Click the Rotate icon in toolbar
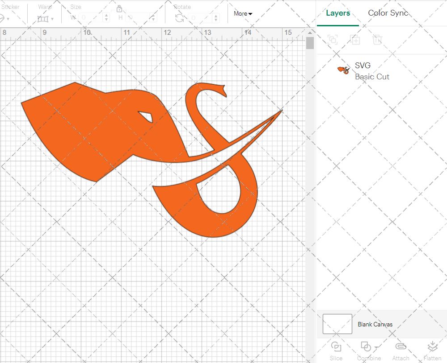 click(179, 18)
